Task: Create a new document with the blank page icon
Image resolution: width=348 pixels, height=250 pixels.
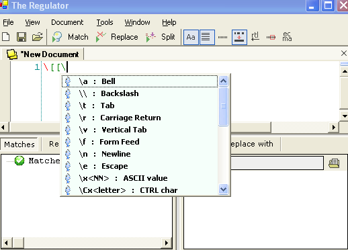Action: point(6,37)
